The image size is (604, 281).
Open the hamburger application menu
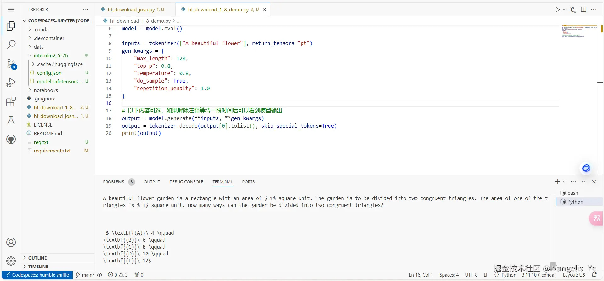(x=11, y=9)
